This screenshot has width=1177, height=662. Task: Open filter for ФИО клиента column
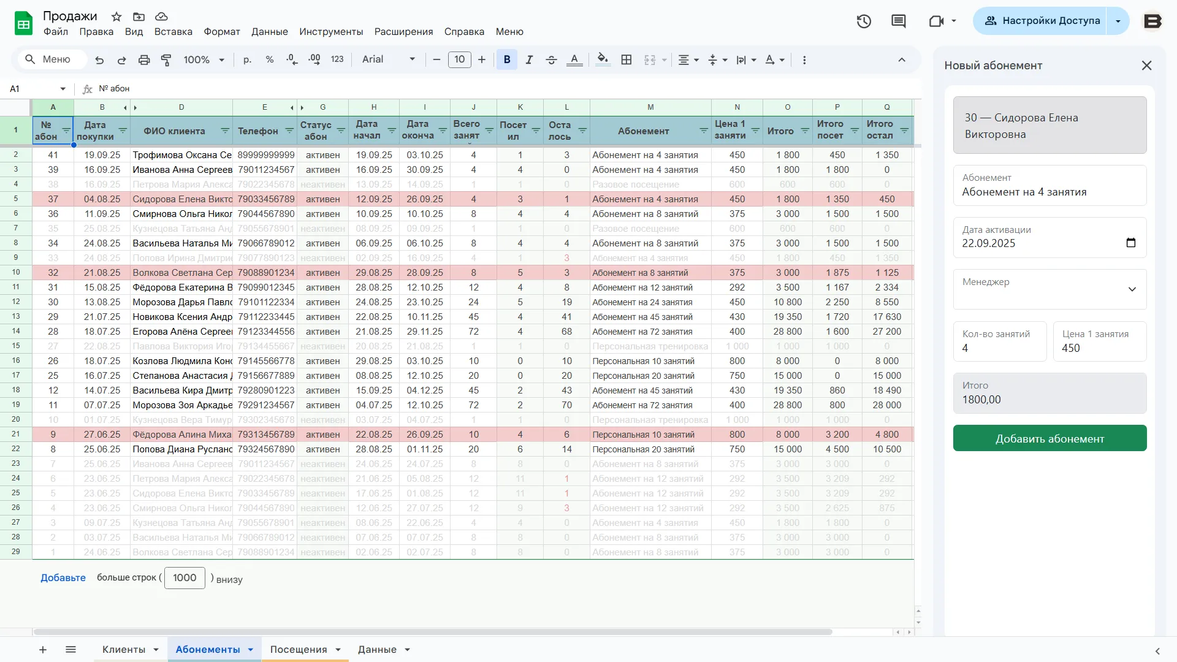click(x=225, y=131)
